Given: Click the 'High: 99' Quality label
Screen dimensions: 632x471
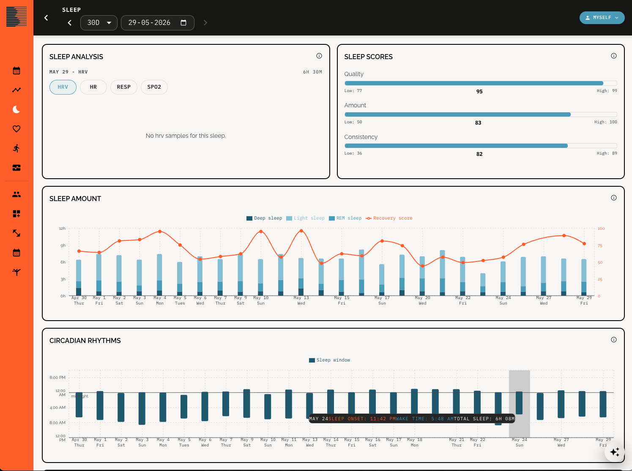Looking at the screenshot, I should point(607,91).
